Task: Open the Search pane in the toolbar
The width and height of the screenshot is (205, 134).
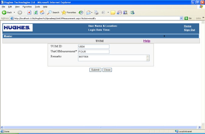Action: [53, 12]
